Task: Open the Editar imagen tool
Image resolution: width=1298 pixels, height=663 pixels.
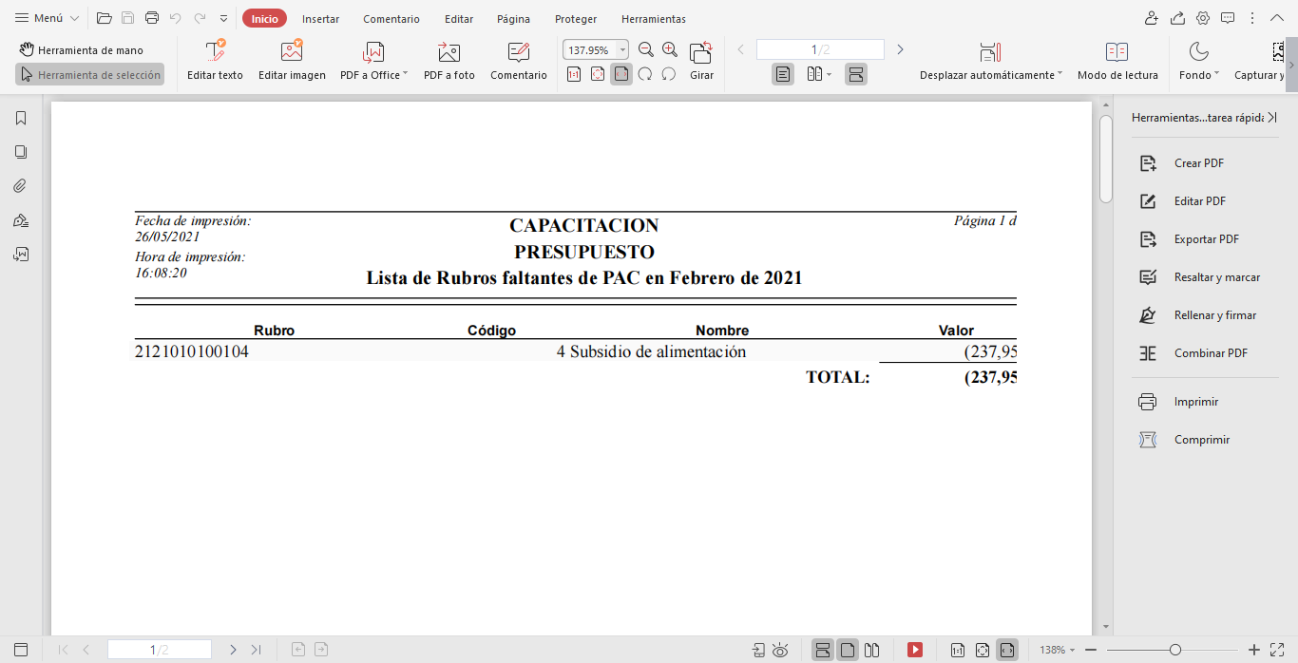Action: click(292, 53)
